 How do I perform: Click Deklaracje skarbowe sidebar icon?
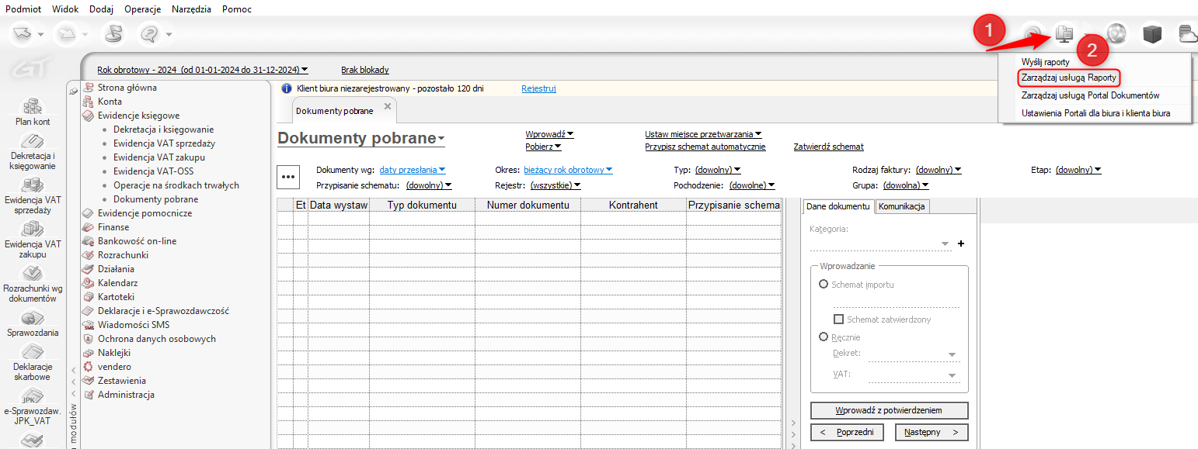33,353
